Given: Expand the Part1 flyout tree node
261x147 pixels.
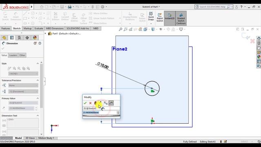Looking at the screenshot, I should click(45, 33).
